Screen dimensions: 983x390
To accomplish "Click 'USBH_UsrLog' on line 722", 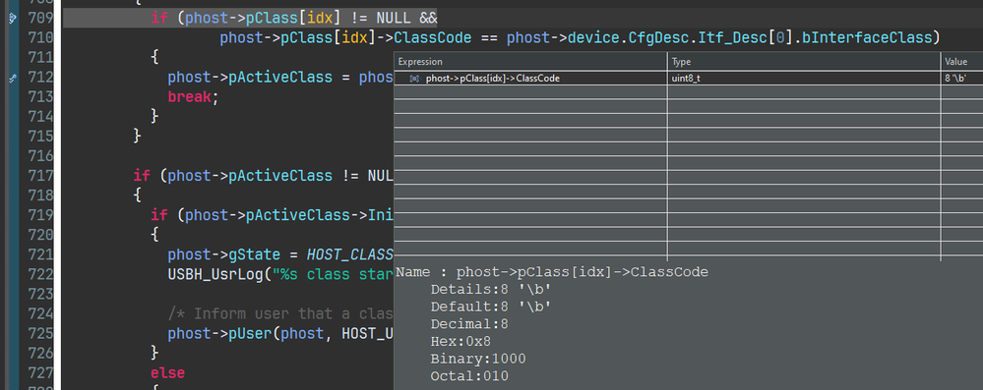I will tap(215, 274).
